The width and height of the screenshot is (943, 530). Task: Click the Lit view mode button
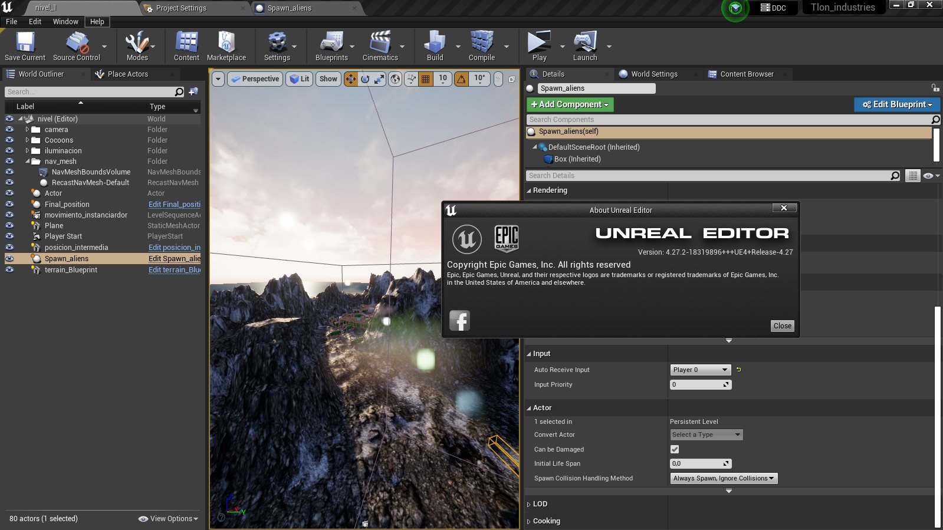coord(300,79)
